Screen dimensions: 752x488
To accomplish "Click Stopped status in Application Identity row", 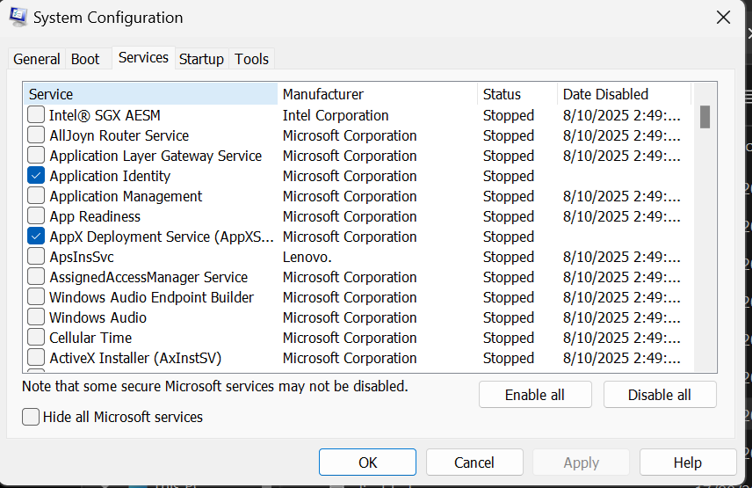I will click(509, 176).
